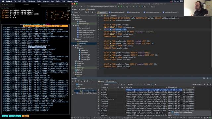Open the Apple menu
The width and height of the screenshot is (212, 119).
[3, 1]
